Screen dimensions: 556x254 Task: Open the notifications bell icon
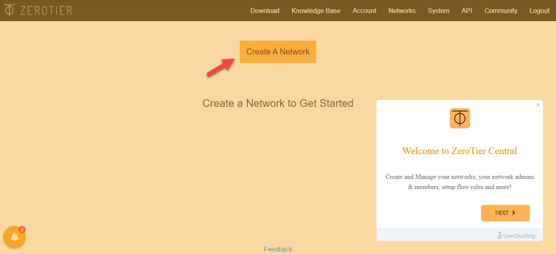click(x=14, y=237)
